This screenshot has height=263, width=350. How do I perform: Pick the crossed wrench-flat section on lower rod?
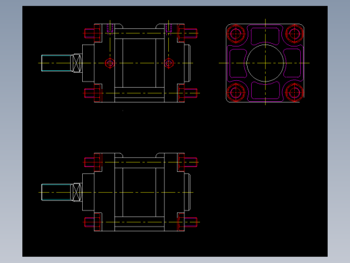pyautogui.click(x=77, y=192)
